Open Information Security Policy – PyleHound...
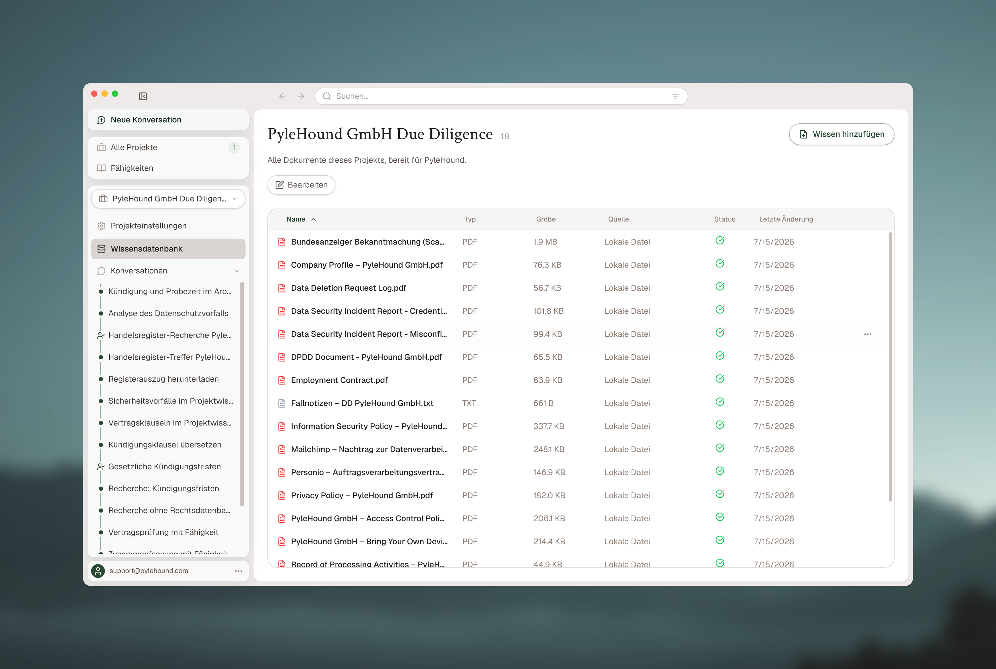 click(369, 426)
